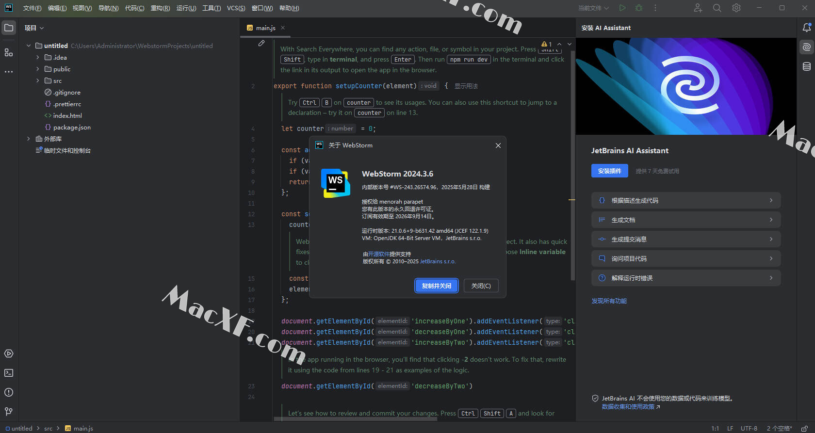Open IDE settings gear icon
Image resolution: width=815 pixels, height=433 pixels.
(736, 8)
